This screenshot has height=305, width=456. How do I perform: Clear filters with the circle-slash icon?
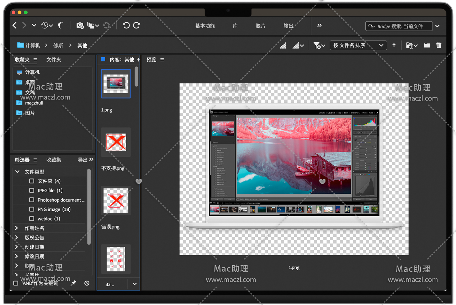87,283
